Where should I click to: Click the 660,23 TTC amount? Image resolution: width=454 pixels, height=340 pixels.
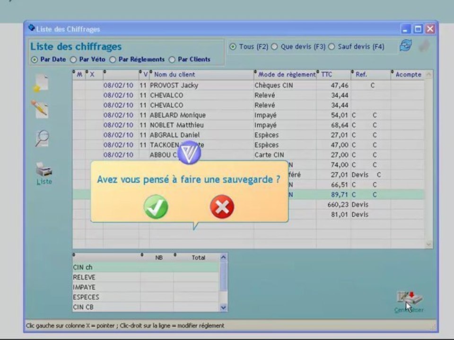point(338,204)
